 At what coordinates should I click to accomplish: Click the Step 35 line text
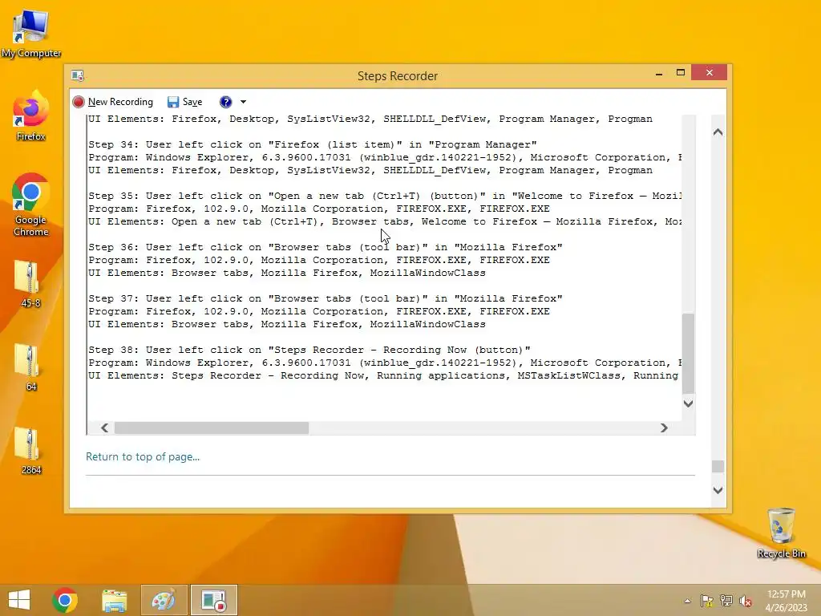[385, 196]
